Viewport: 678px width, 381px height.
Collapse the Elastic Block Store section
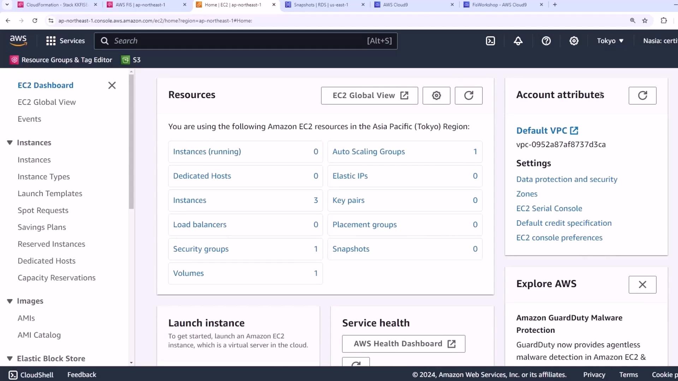click(10, 358)
